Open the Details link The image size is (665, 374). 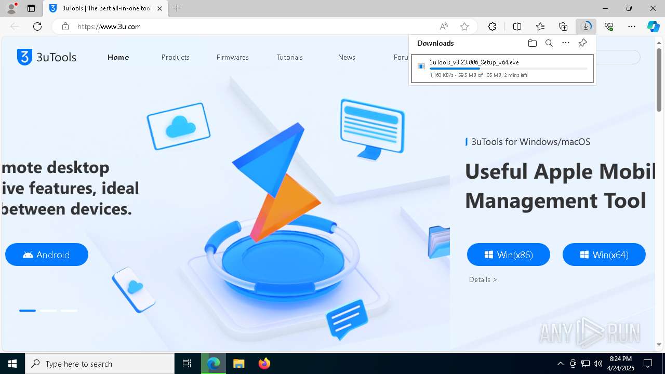483,279
